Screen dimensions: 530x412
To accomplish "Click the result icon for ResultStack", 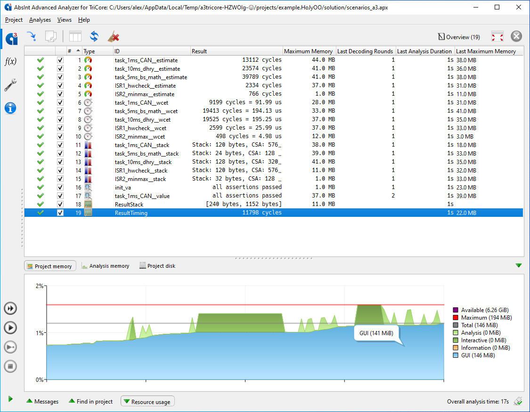I will (88, 204).
